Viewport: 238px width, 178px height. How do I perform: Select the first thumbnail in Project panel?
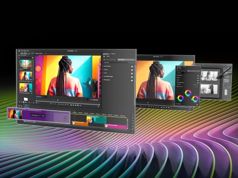(x=26, y=64)
